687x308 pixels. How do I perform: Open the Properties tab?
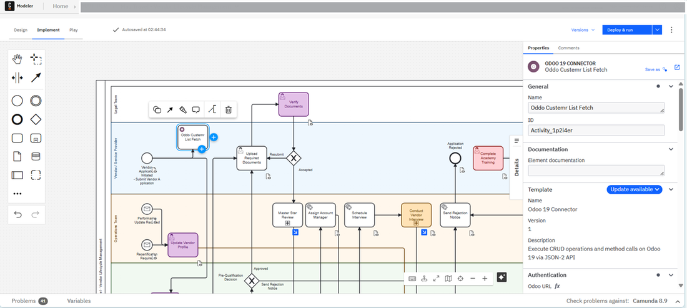pyautogui.click(x=538, y=47)
